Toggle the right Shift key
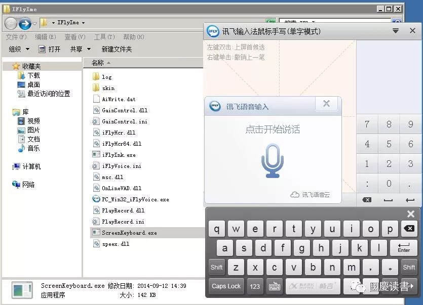The image size is (423, 305). [409, 267]
